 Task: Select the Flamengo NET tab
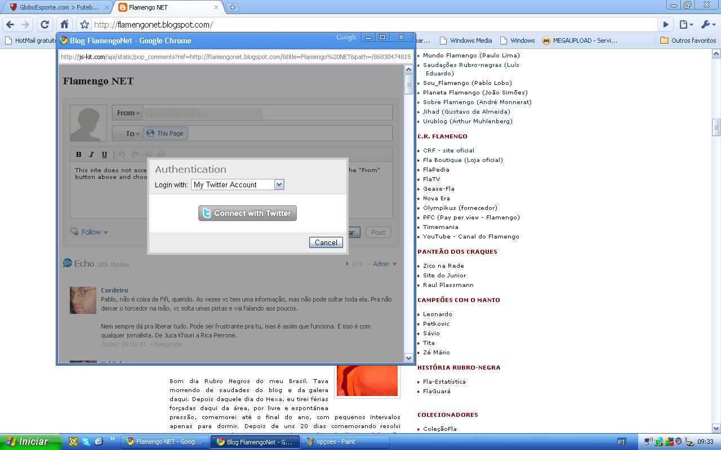(168, 7)
